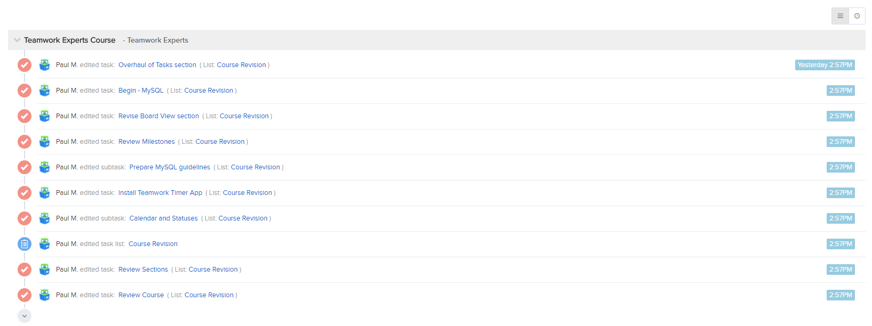Click task icon for Revise Board View section
872x326 pixels.
25,116
